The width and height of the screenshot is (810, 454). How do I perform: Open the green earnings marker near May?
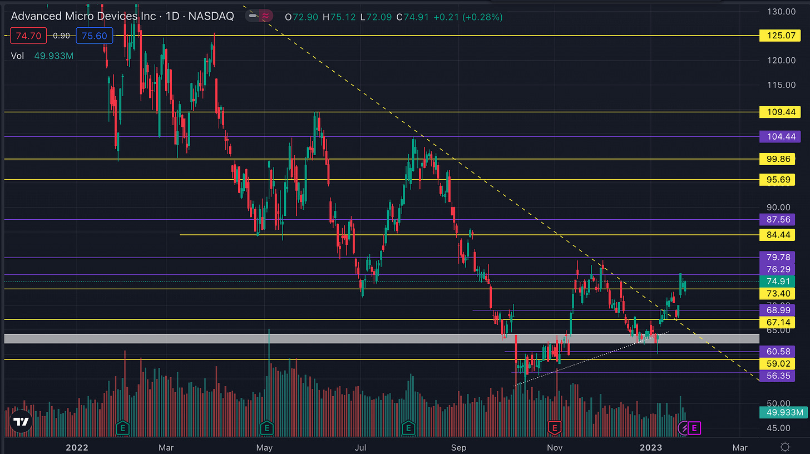(267, 428)
